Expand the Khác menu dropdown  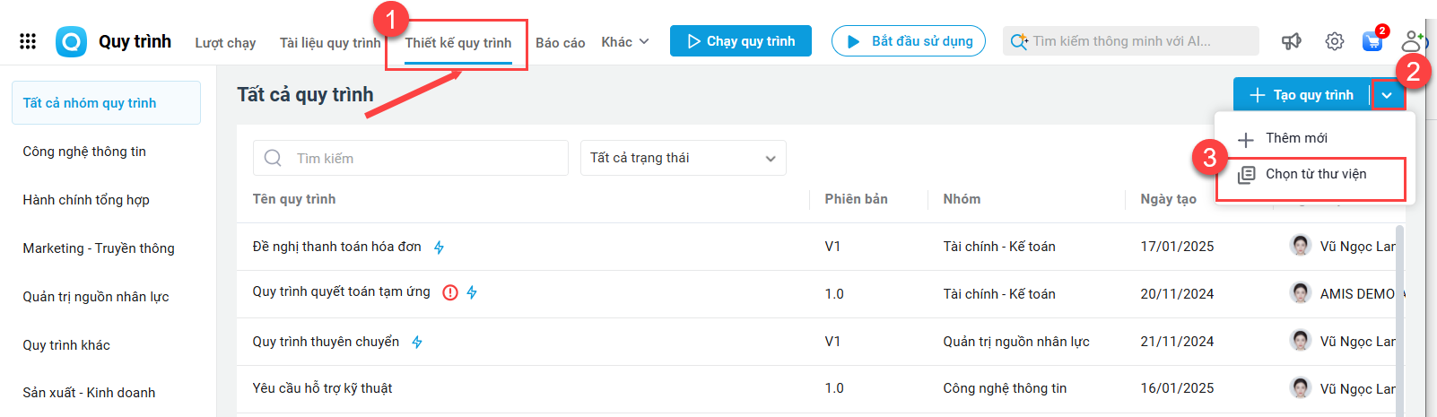(625, 42)
